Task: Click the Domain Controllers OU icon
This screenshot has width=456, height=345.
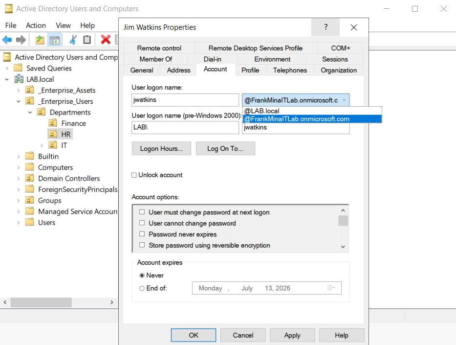Action: 30,178
